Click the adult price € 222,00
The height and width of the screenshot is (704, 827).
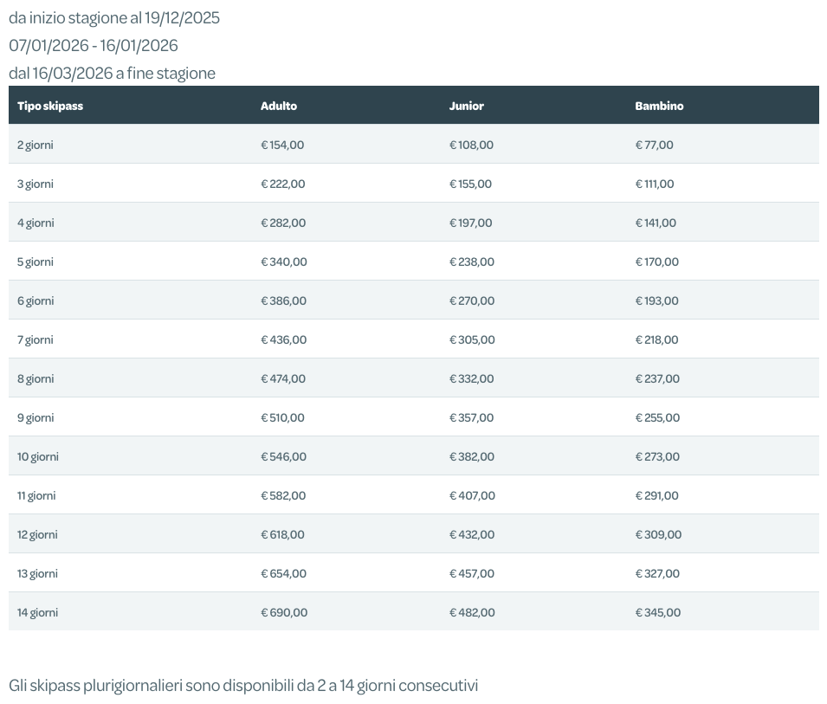pyautogui.click(x=283, y=184)
